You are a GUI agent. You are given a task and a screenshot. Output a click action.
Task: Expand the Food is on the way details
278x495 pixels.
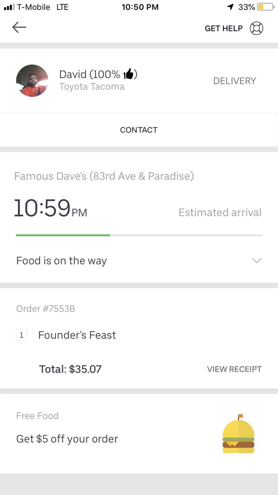coord(257,261)
